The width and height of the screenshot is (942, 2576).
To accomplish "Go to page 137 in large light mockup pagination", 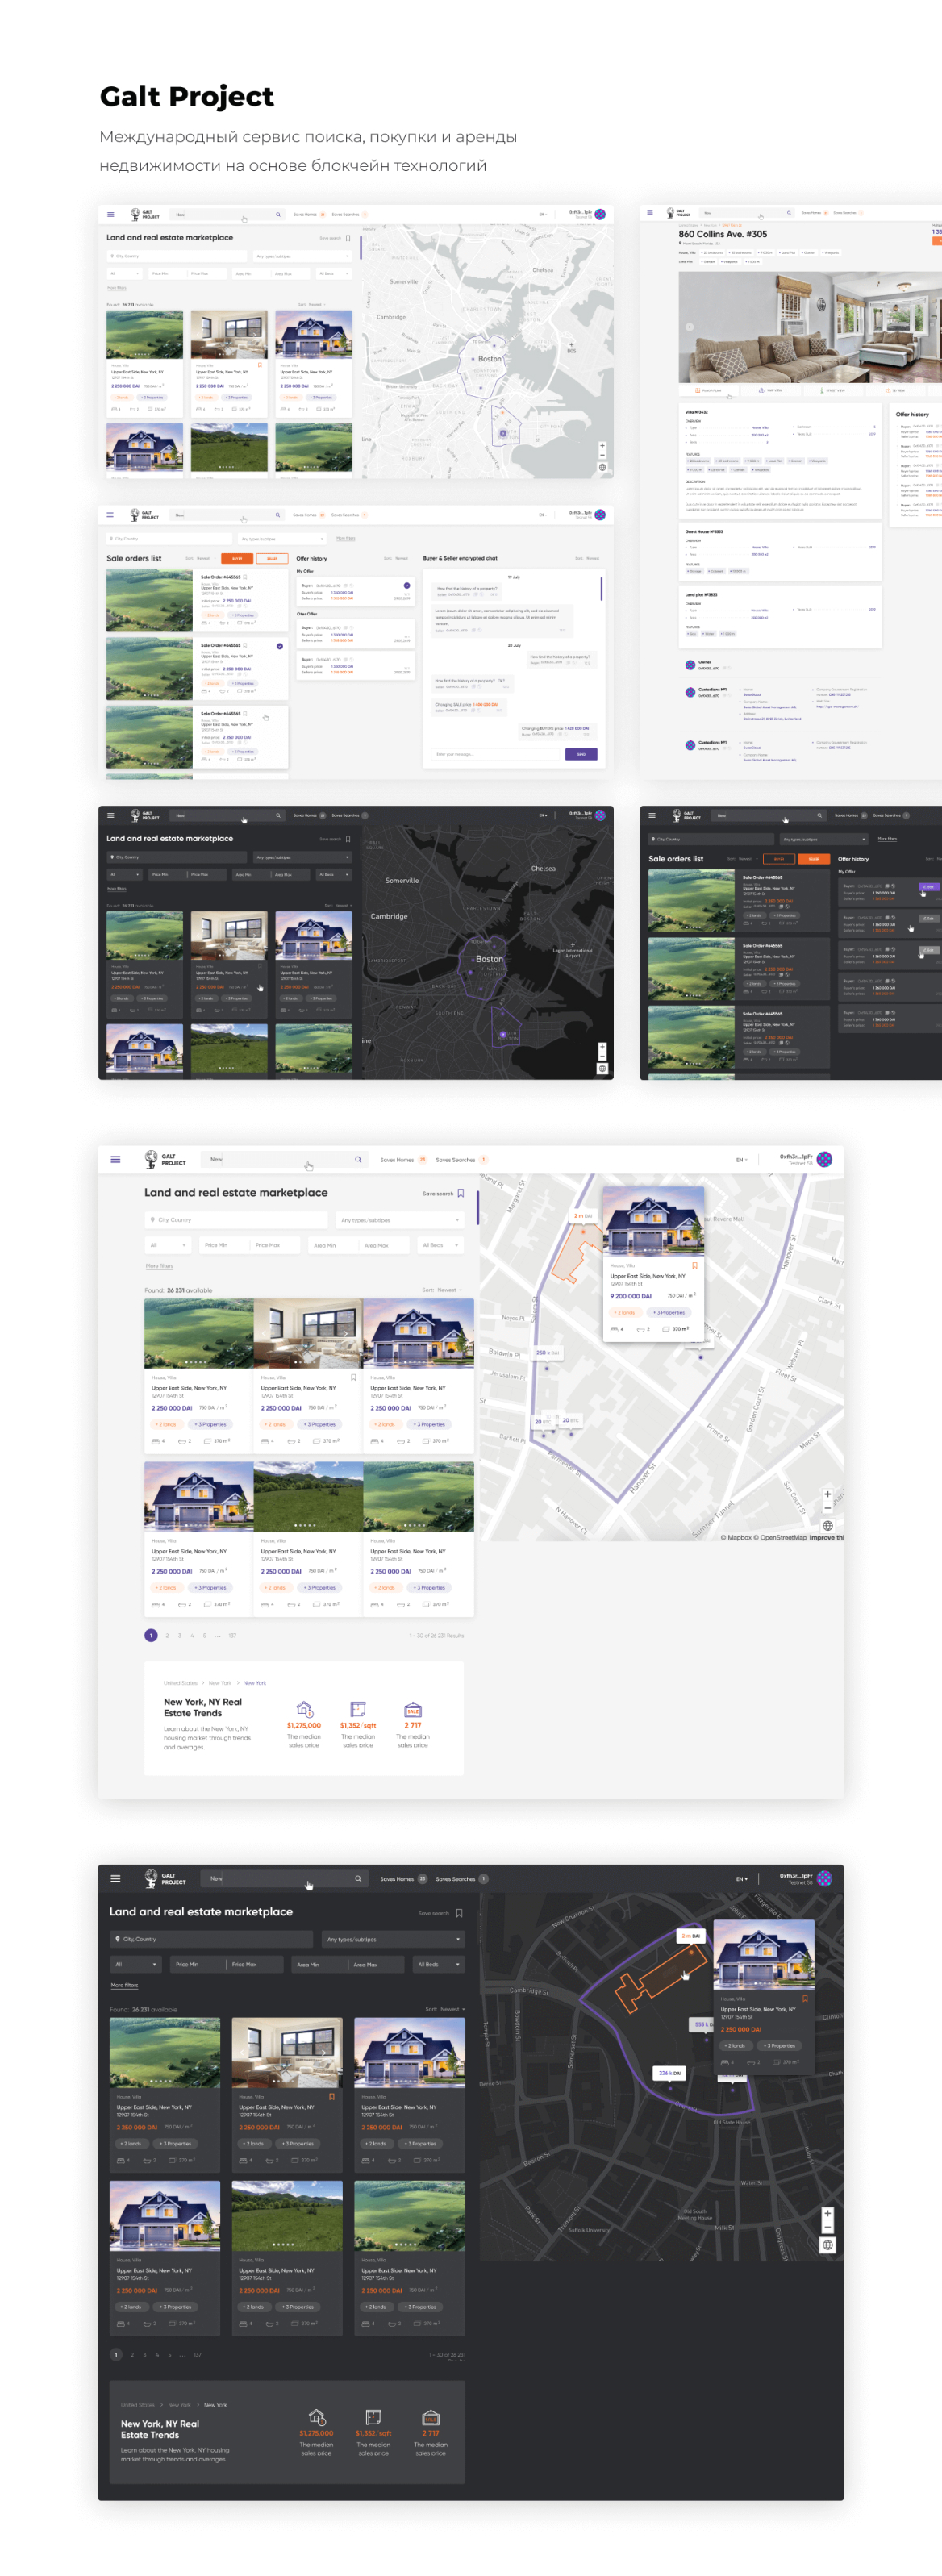I will click(x=232, y=1636).
